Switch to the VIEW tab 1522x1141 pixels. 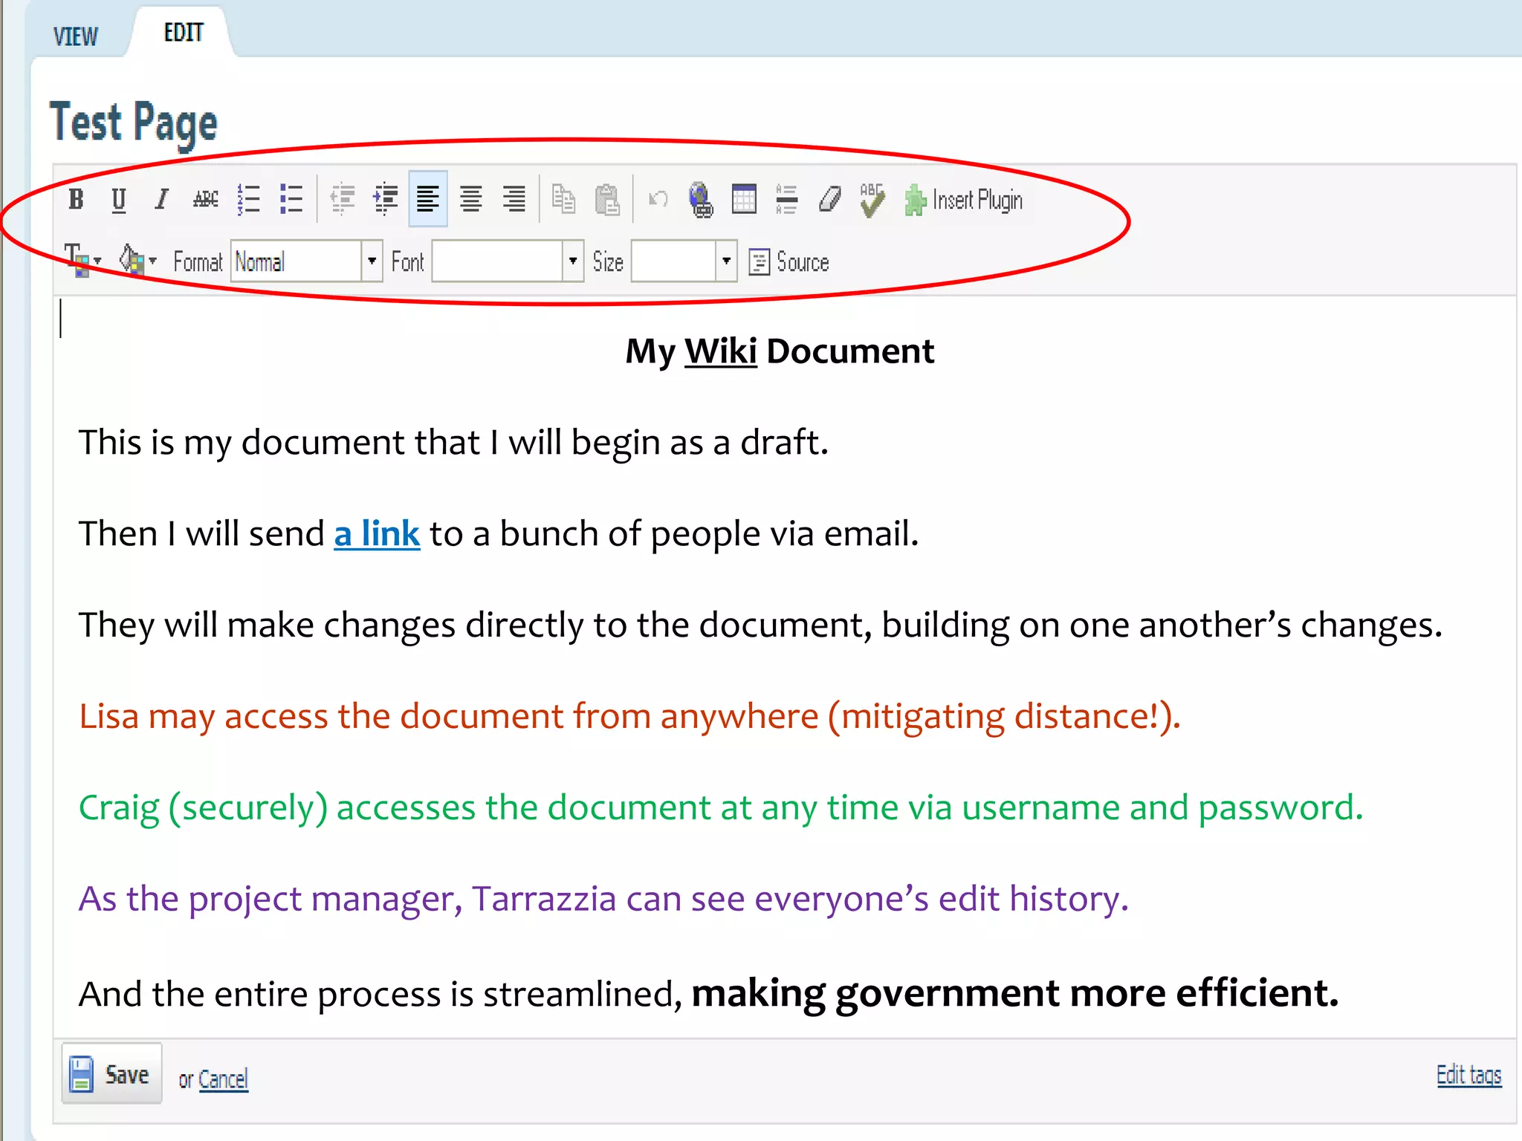coord(75,36)
